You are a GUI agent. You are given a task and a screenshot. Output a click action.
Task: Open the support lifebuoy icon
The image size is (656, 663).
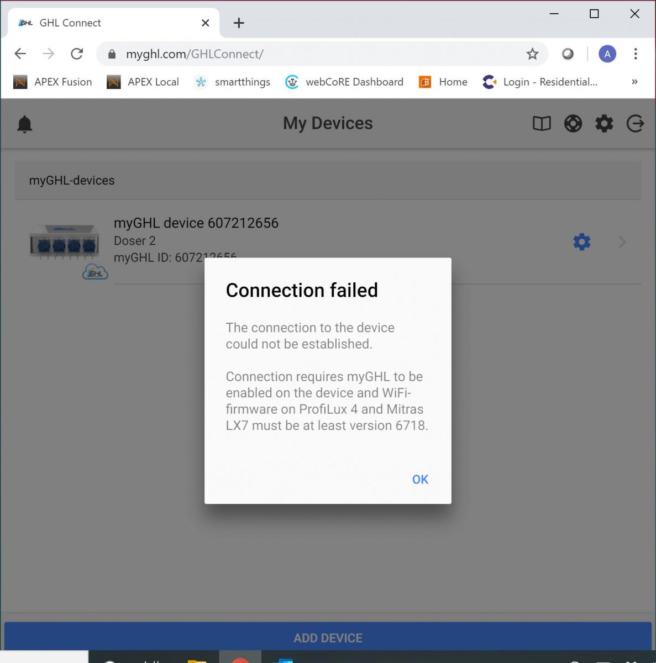click(573, 123)
